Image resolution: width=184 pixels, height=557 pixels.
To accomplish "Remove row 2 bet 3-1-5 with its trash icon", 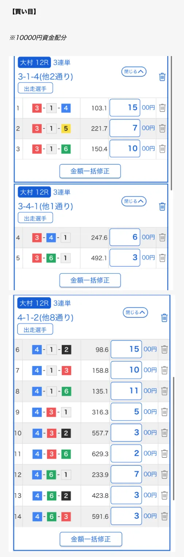I will pyautogui.click(x=163, y=128).
